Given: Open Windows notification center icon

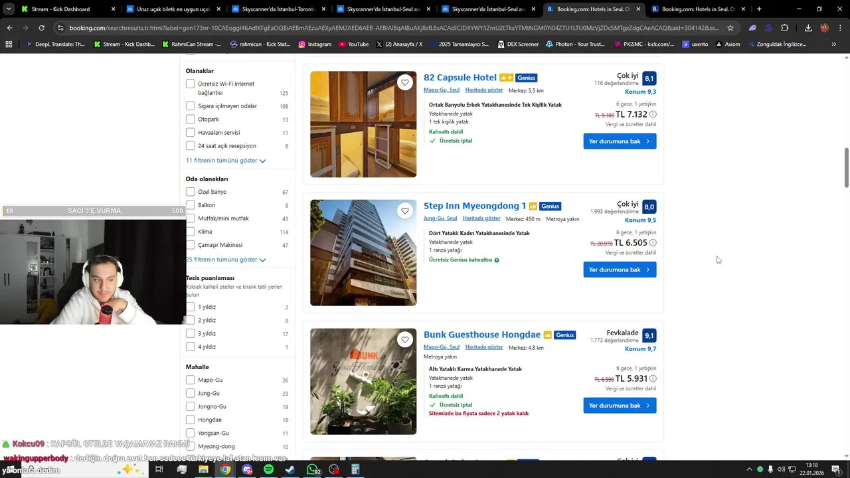Looking at the screenshot, I should [836, 469].
